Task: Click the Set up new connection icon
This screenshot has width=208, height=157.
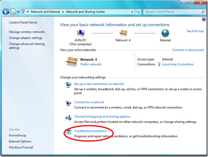Action: click(68, 85)
